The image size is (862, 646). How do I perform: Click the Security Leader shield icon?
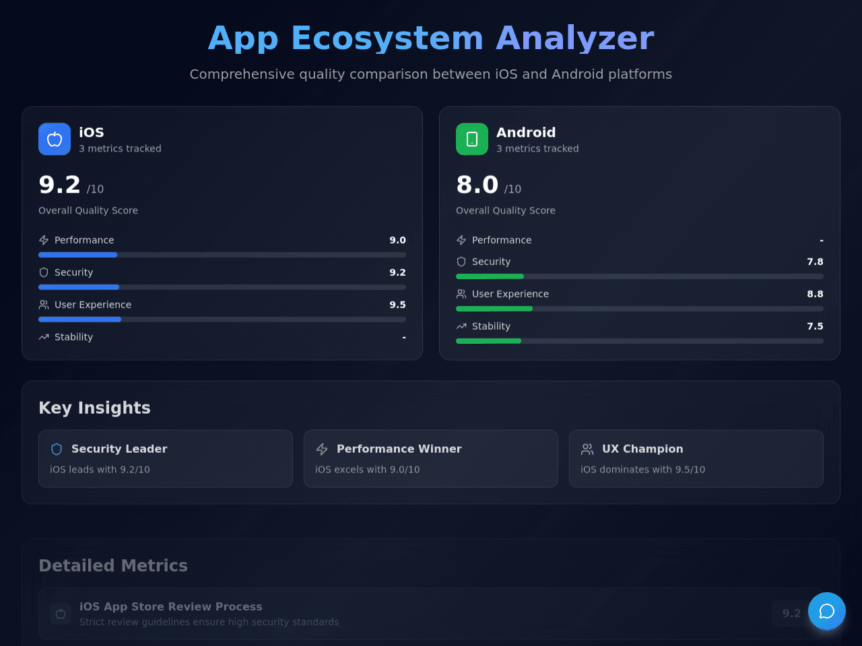coord(57,449)
